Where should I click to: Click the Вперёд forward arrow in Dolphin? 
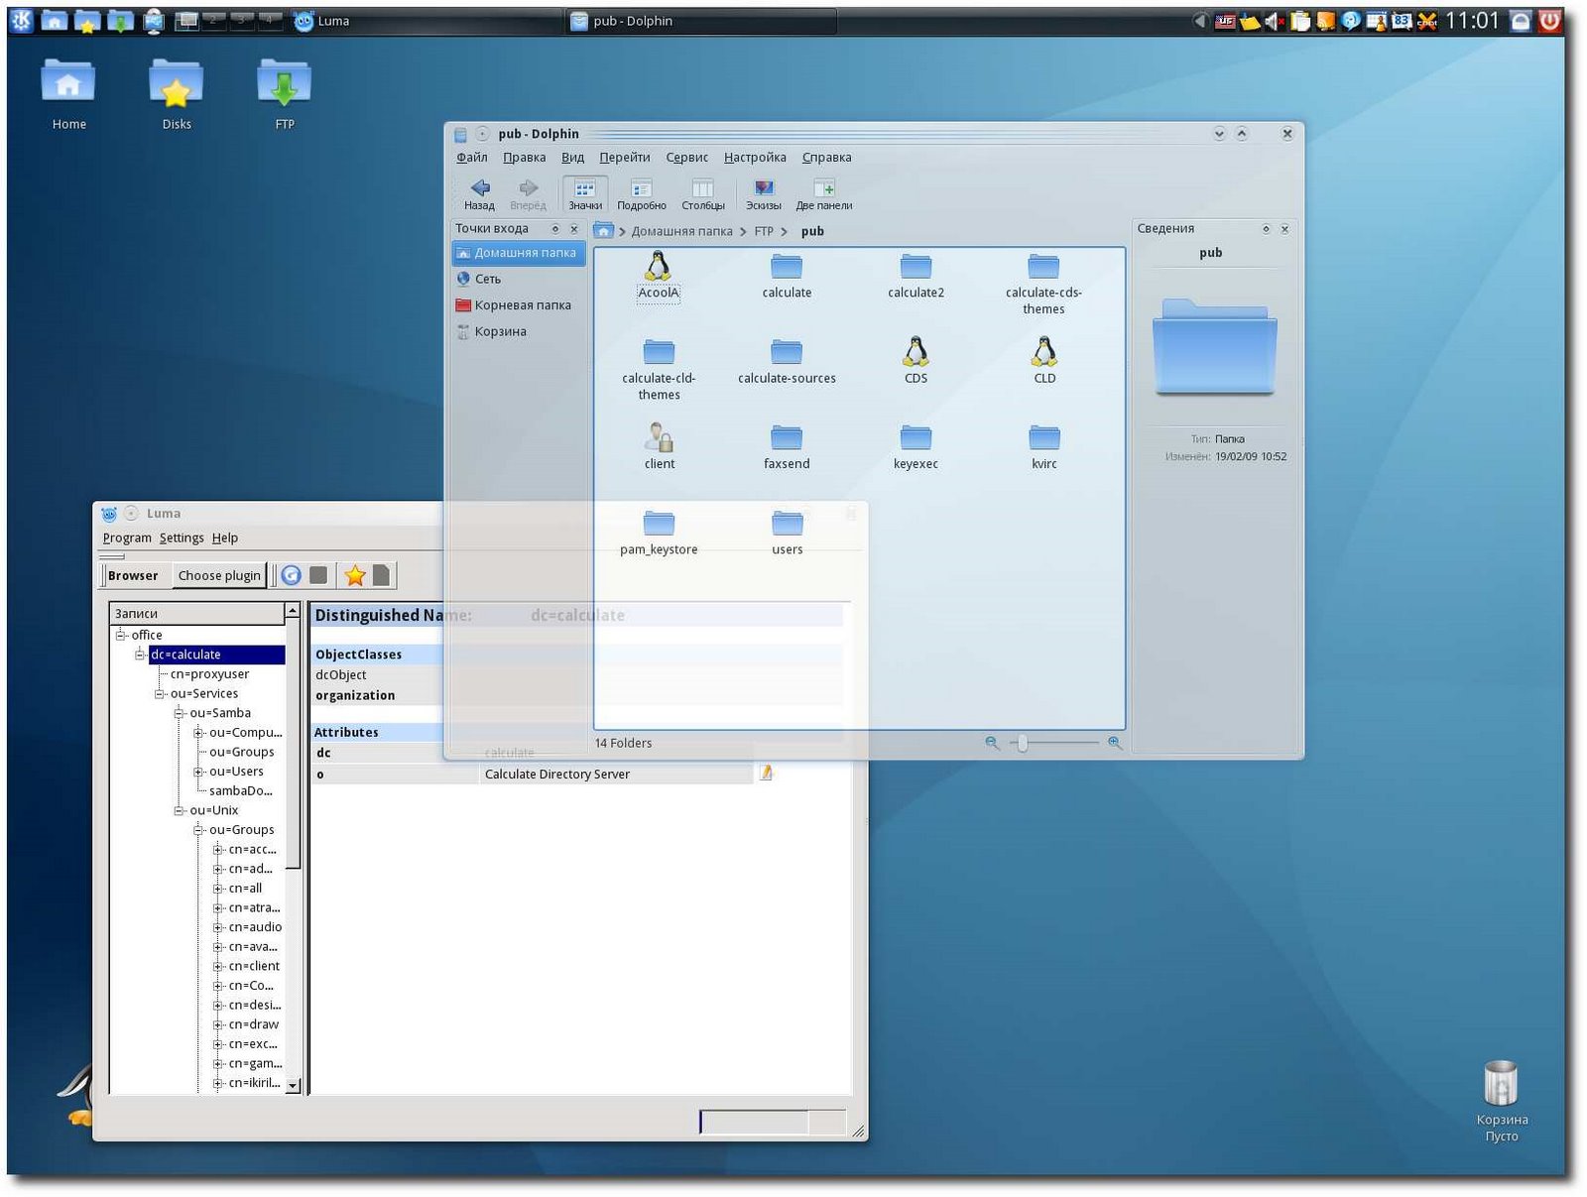528,194
